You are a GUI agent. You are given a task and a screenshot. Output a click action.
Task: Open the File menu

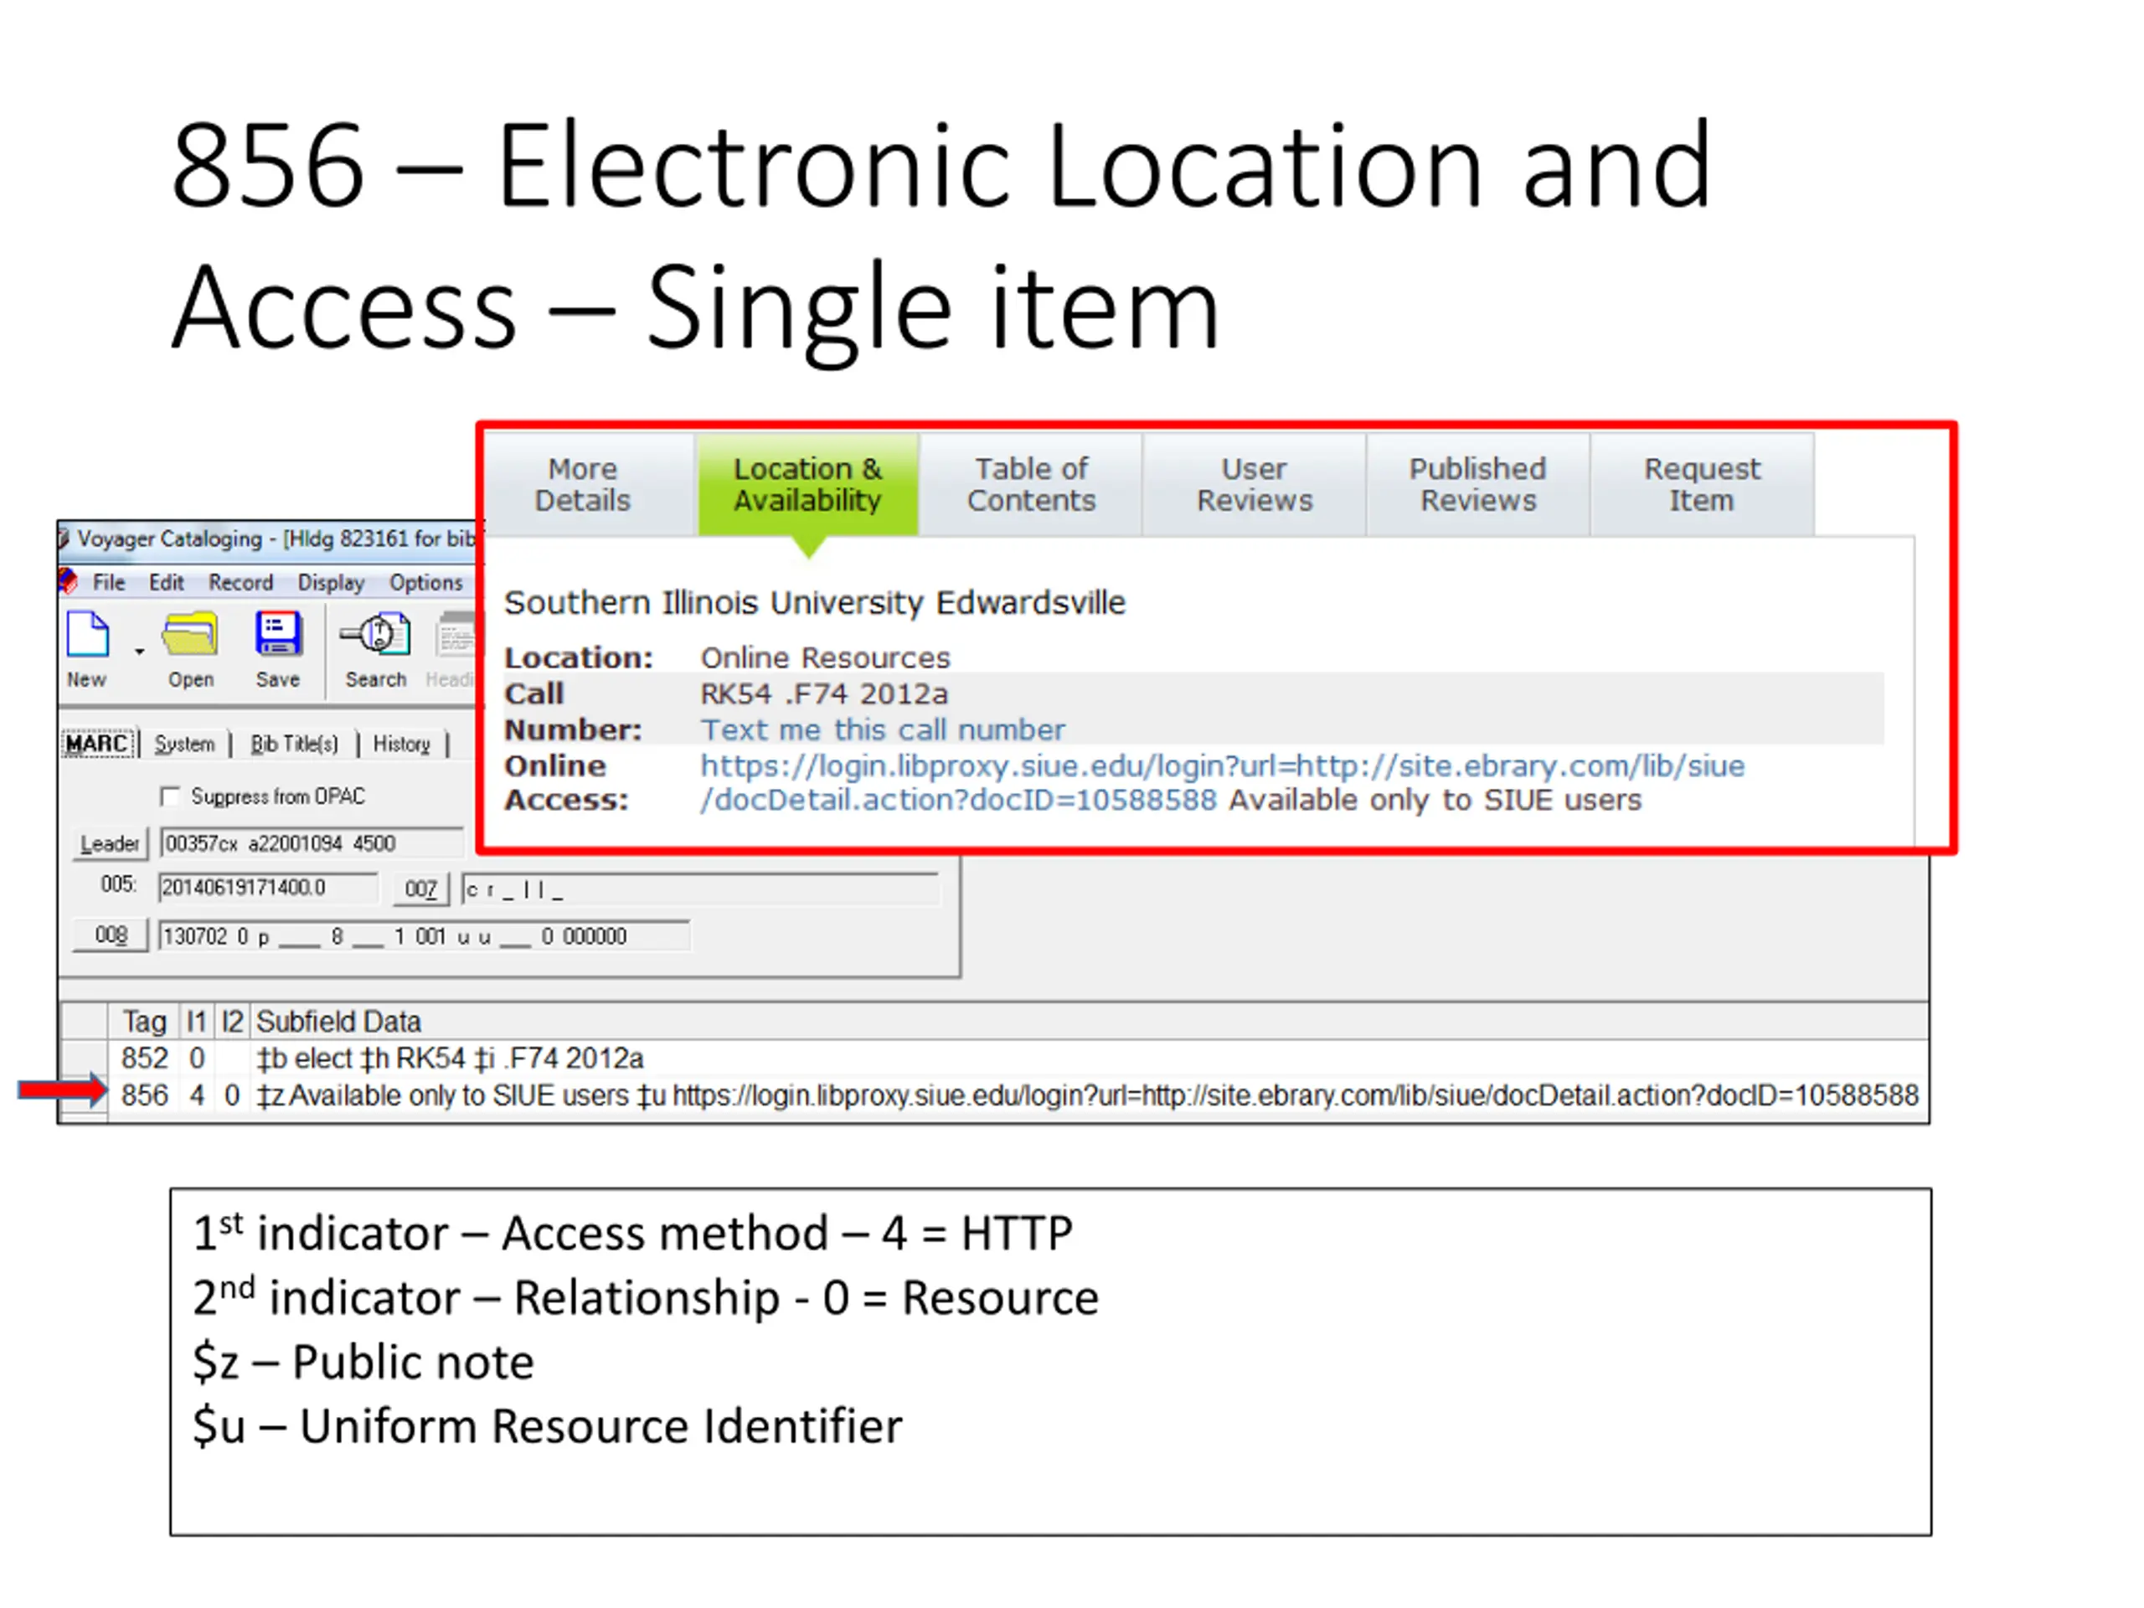coord(109,583)
